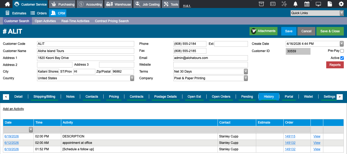Open the Terms dropdown
Image resolution: width=347 pixels, height=154 pixels.
pos(246,72)
